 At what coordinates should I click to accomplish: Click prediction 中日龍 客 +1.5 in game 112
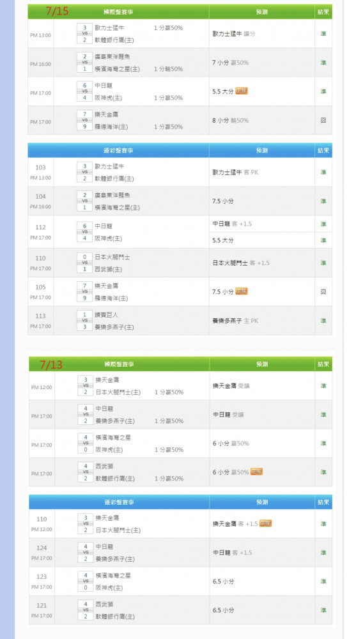tap(231, 224)
